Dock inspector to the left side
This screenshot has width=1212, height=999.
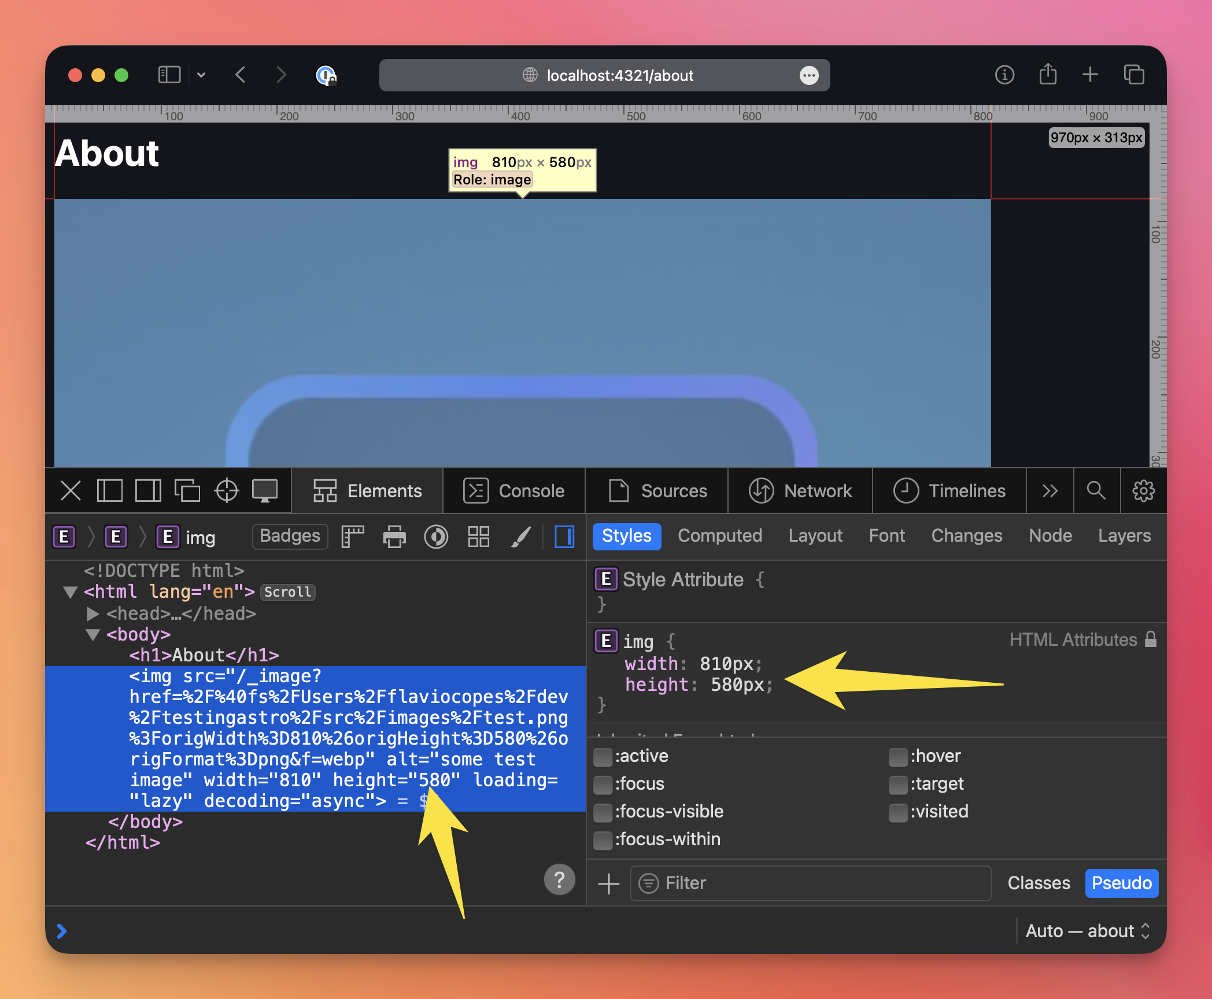(109, 491)
